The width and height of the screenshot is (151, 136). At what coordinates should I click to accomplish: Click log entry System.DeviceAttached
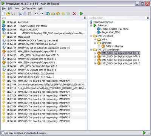(52, 88)
